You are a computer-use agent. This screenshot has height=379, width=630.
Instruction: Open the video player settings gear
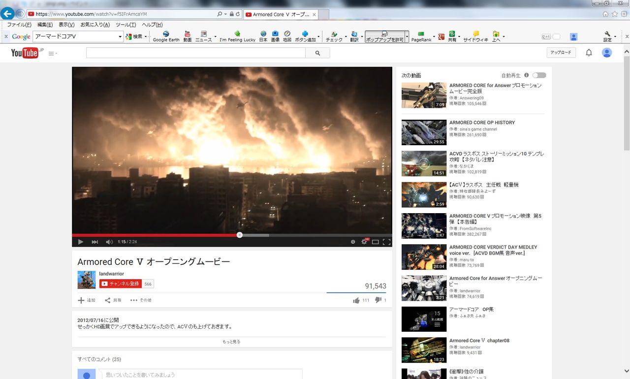click(x=365, y=242)
